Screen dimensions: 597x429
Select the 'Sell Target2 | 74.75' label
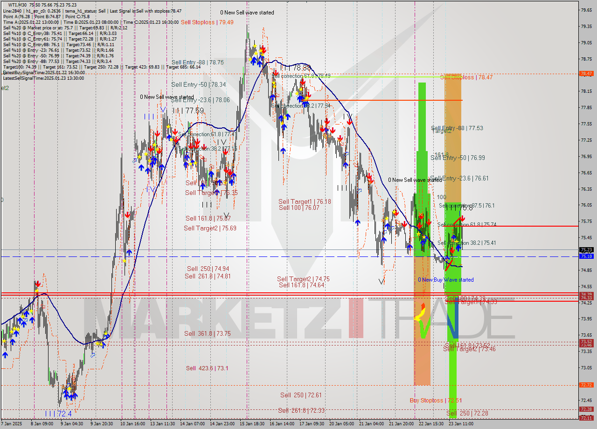(303, 279)
